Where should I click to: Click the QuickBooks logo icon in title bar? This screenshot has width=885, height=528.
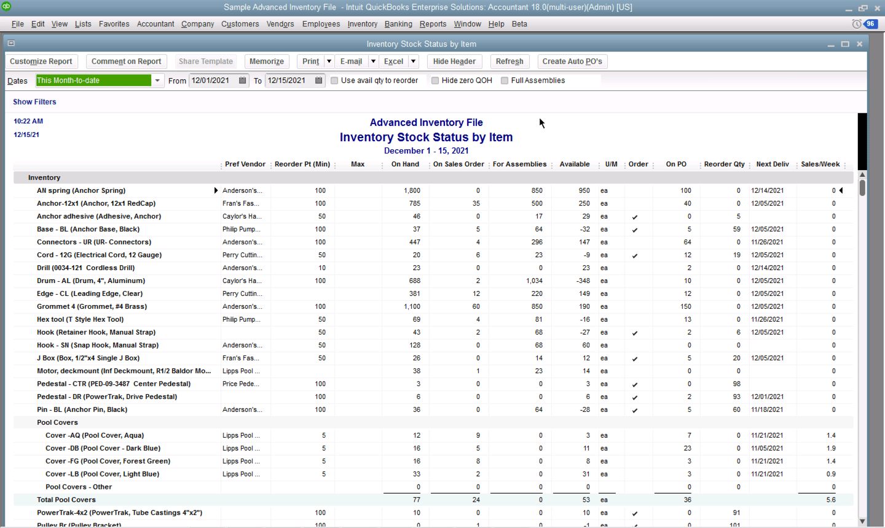point(6,7)
